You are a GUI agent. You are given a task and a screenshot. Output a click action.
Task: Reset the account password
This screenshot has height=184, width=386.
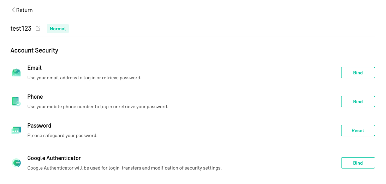(358, 130)
